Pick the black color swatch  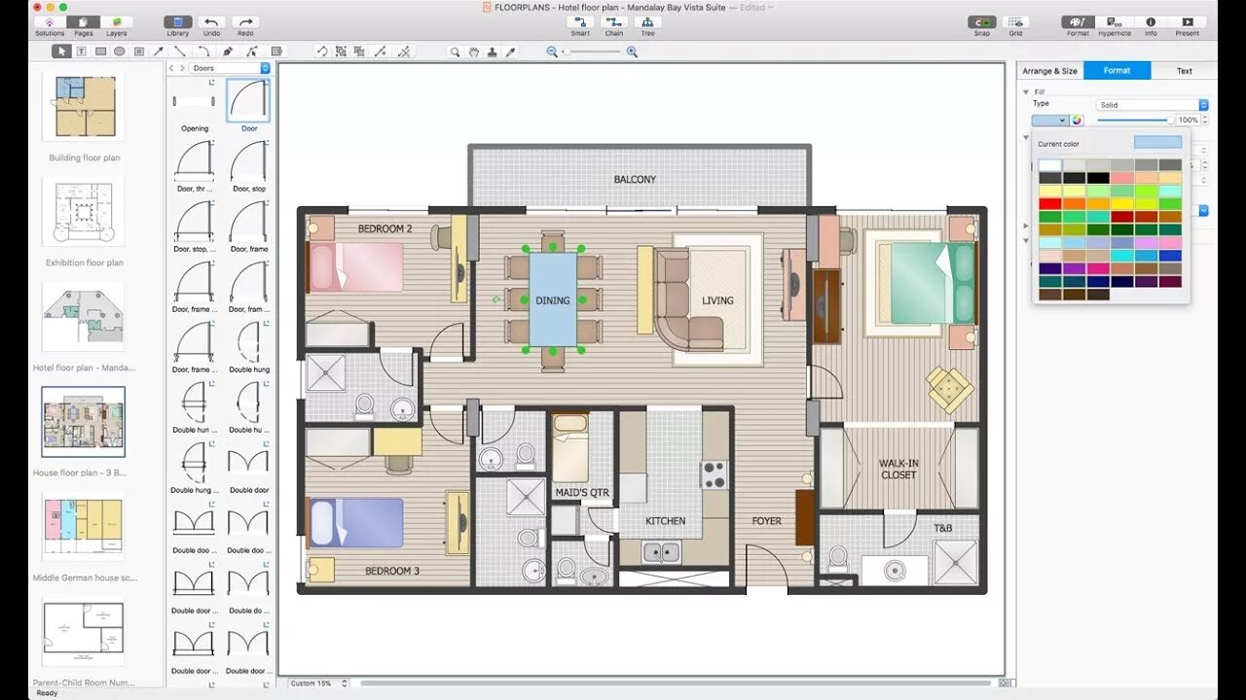coord(1097,178)
